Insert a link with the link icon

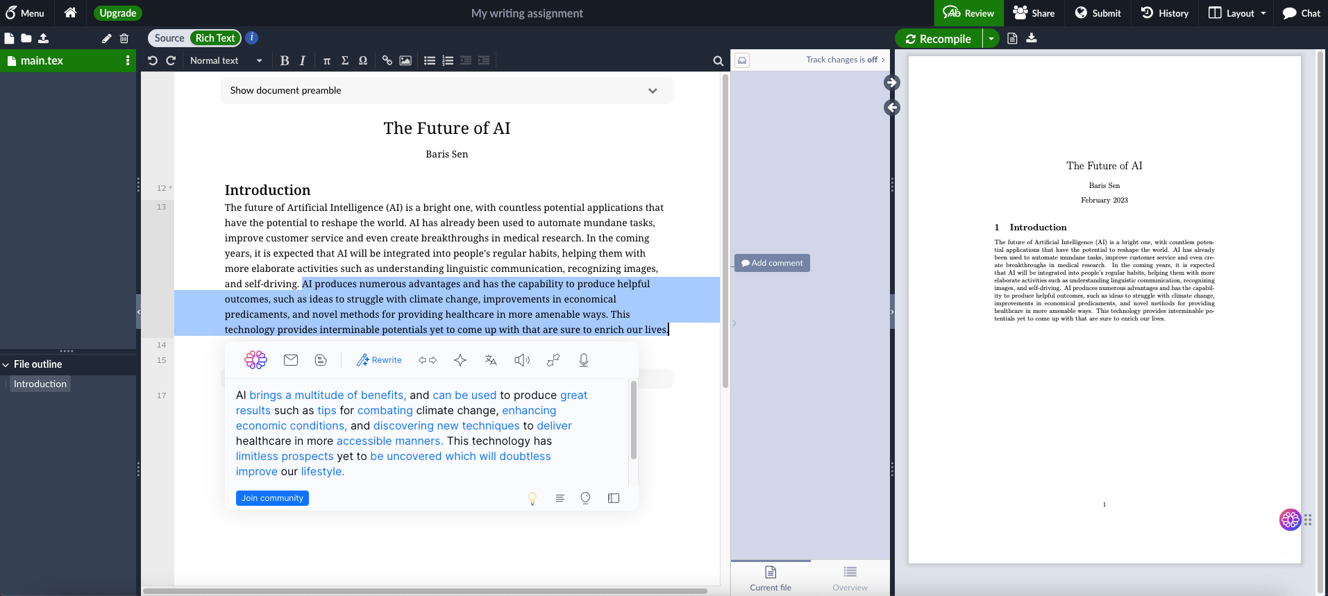coord(387,60)
